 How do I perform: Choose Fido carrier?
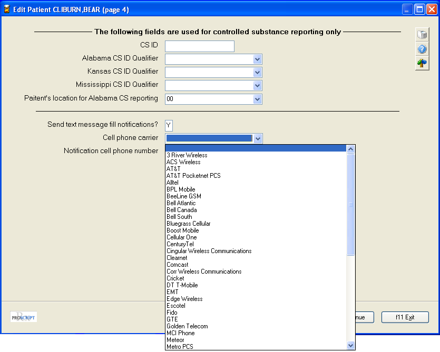pos(256,313)
